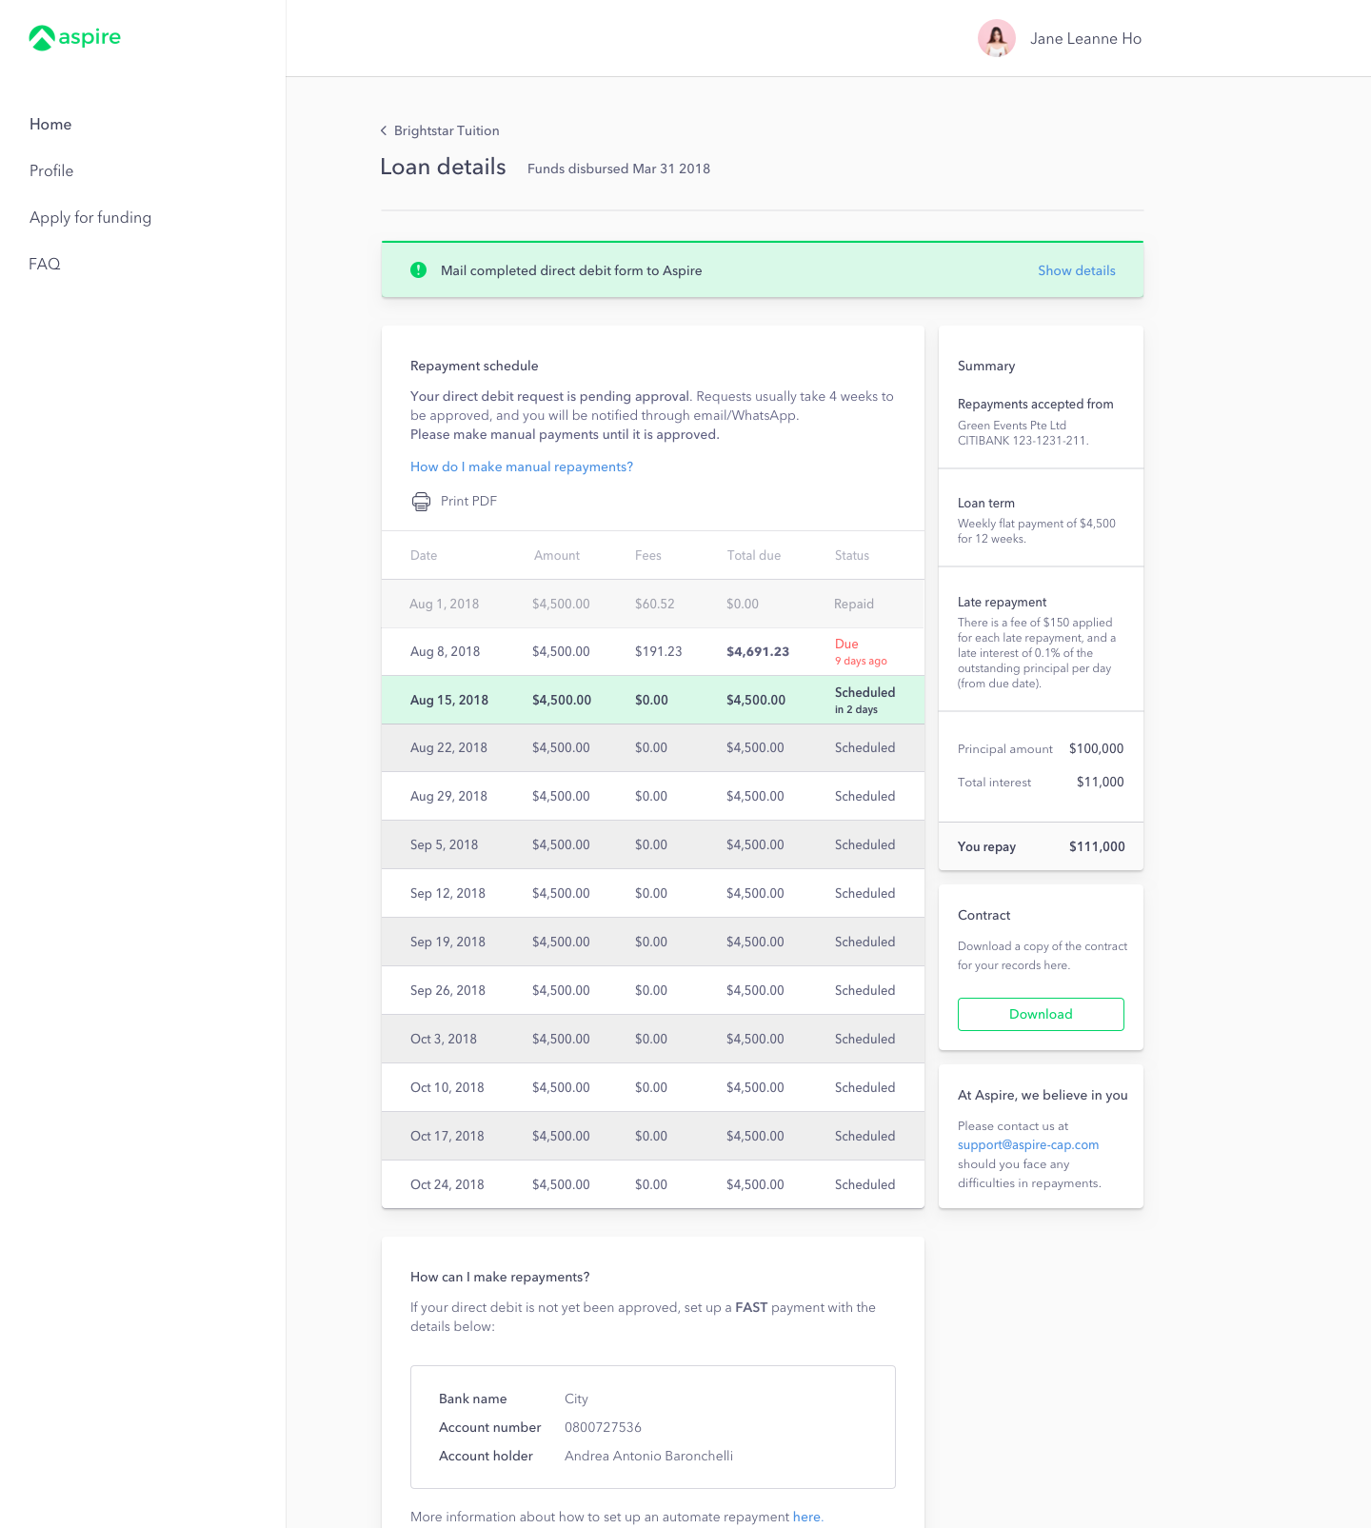The width and height of the screenshot is (1371, 1528).
Task: Click the Loan details heading
Action: coord(443,167)
